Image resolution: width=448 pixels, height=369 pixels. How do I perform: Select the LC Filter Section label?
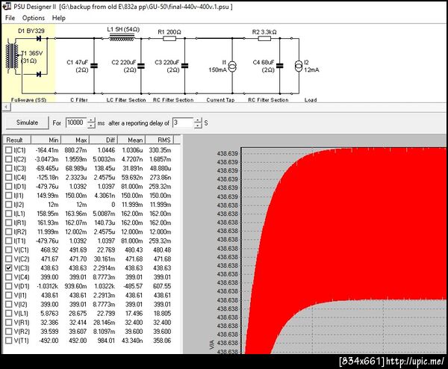pos(126,100)
